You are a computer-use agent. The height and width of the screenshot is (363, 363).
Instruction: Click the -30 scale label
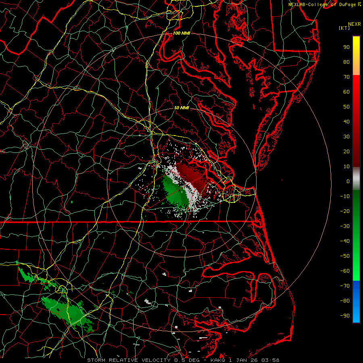(345, 226)
